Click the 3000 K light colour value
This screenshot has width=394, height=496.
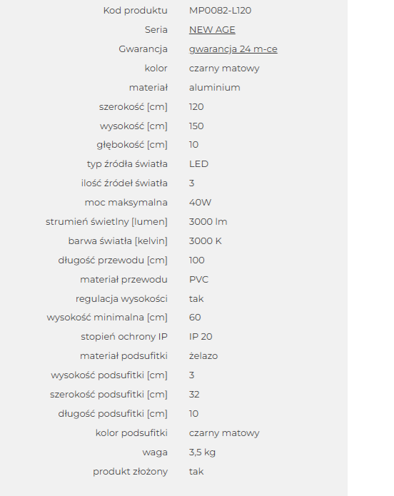point(205,241)
